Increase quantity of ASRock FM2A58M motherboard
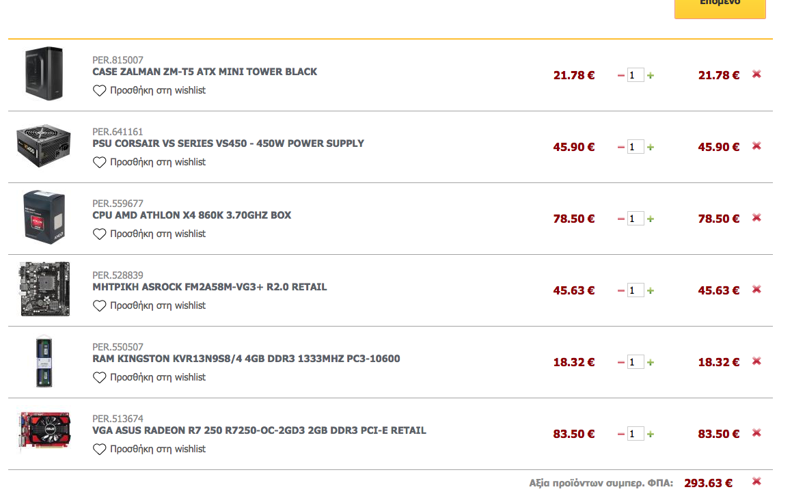Image resolution: width=805 pixels, height=496 pixels. click(x=651, y=290)
